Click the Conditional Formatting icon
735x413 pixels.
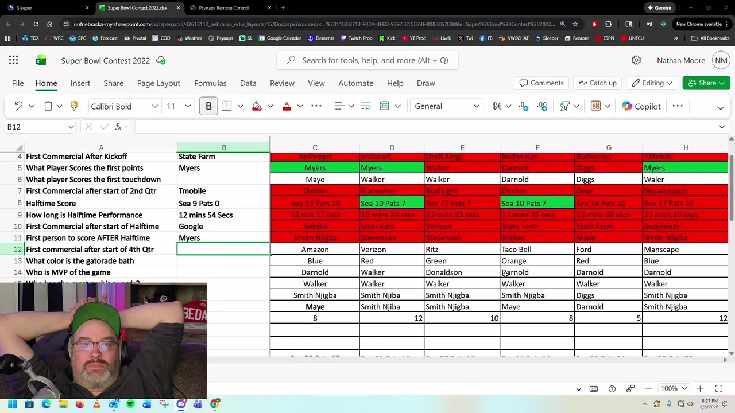[x=595, y=106]
